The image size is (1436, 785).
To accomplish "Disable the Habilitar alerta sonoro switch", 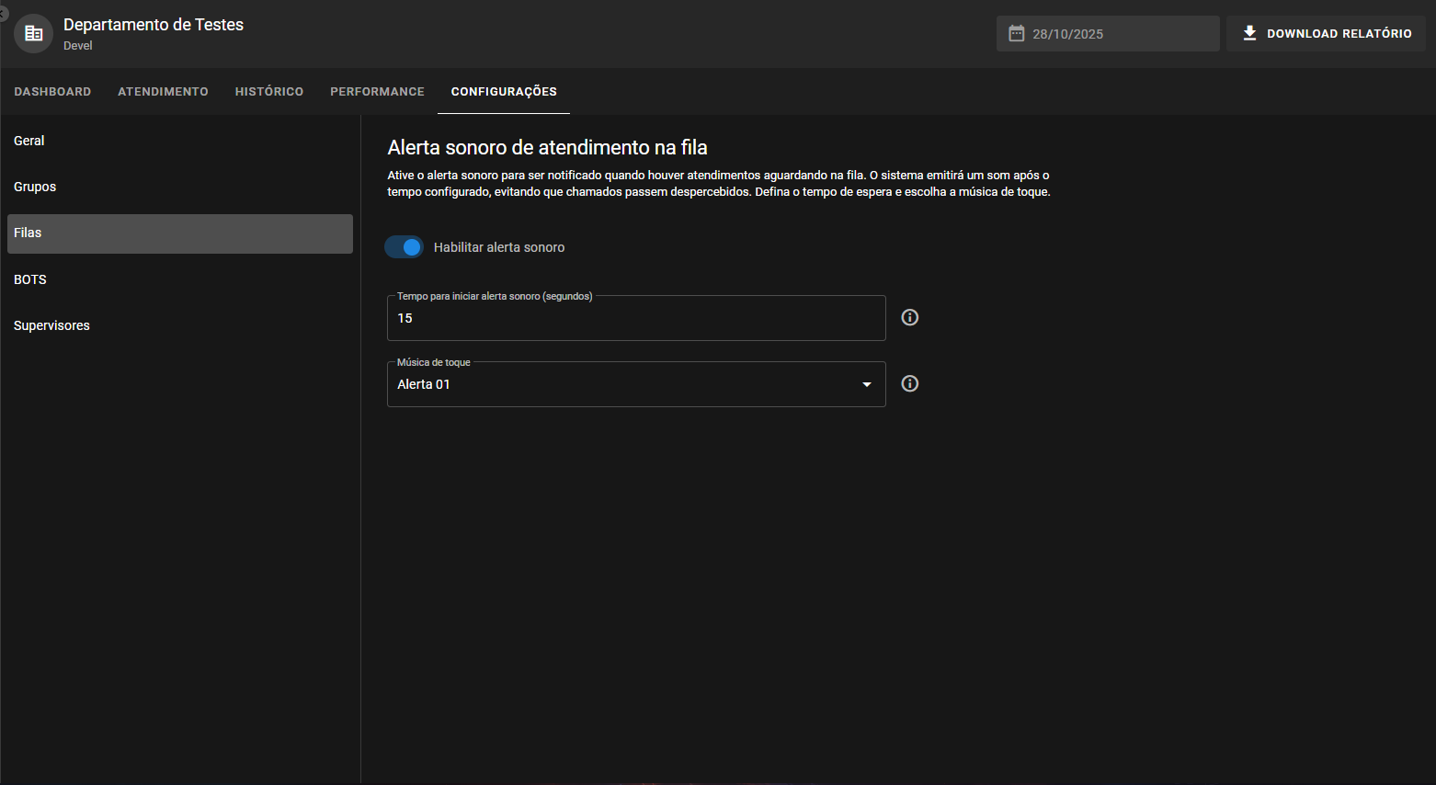I will (x=405, y=247).
